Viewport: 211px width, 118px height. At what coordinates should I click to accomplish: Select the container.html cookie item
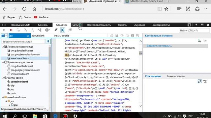point(19,82)
